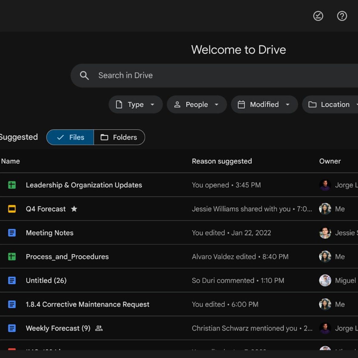Click the shared people icon on Weekly Forecast

(x=99, y=328)
